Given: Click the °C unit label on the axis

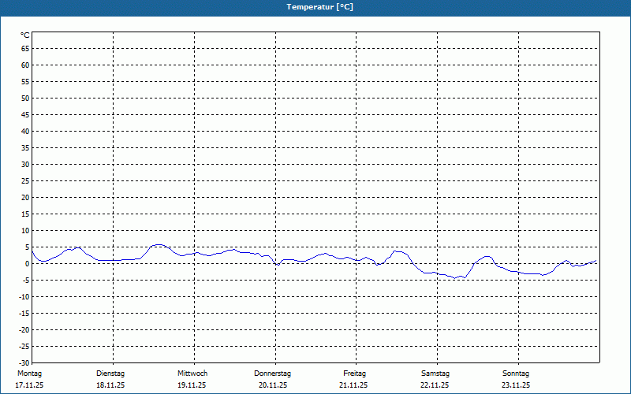Looking at the screenshot, I should pos(25,35).
